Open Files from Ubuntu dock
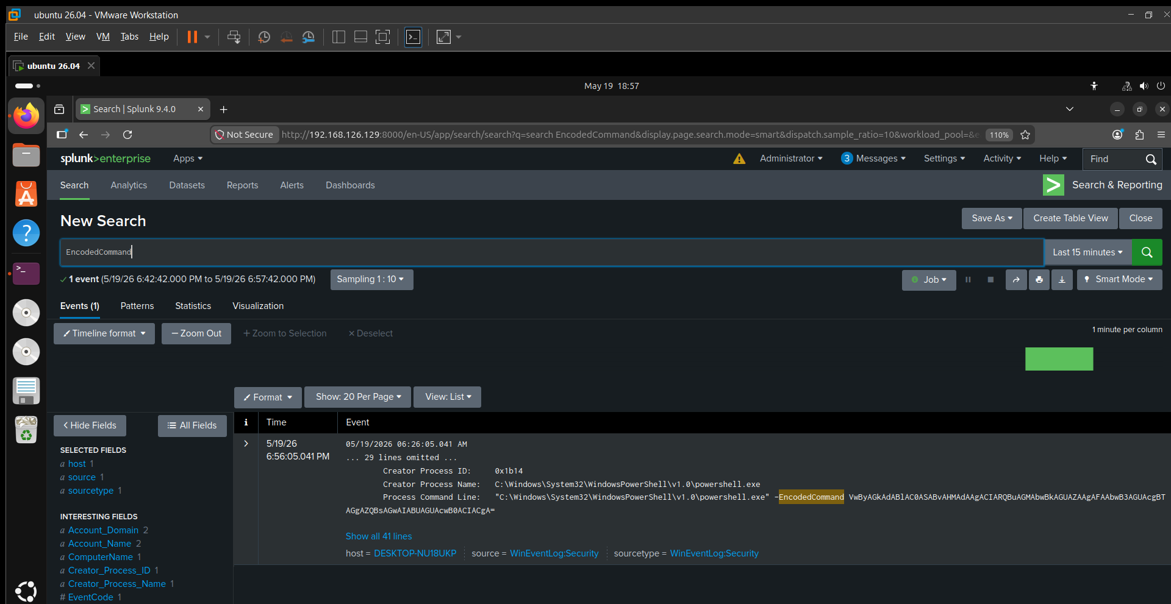Image resolution: width=1171 pixels, height=604 pixels. click(x=26, y=155)
